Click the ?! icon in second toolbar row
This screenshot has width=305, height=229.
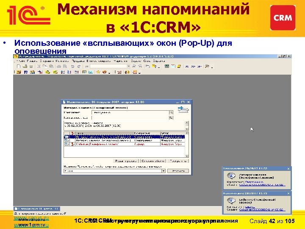coord(77,72)
